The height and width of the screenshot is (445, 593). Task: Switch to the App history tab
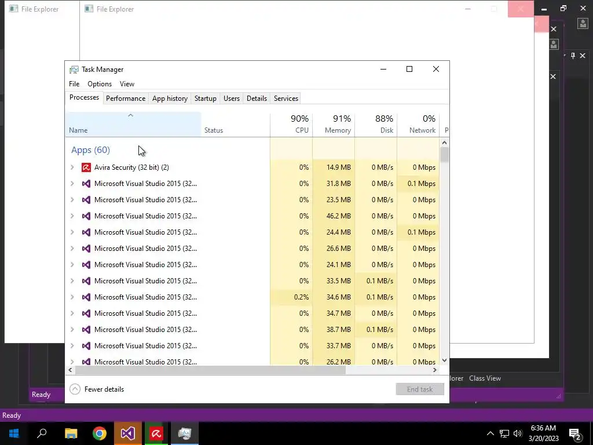coord(170,99)
